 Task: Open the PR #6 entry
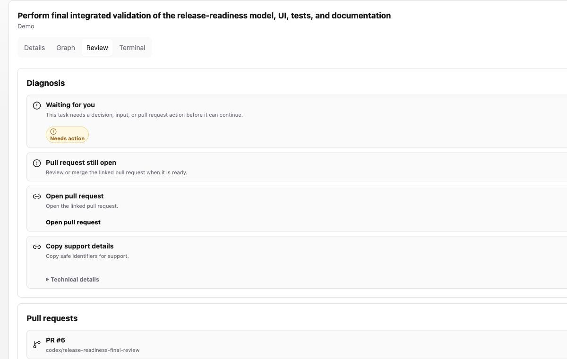tap(297, 344)
